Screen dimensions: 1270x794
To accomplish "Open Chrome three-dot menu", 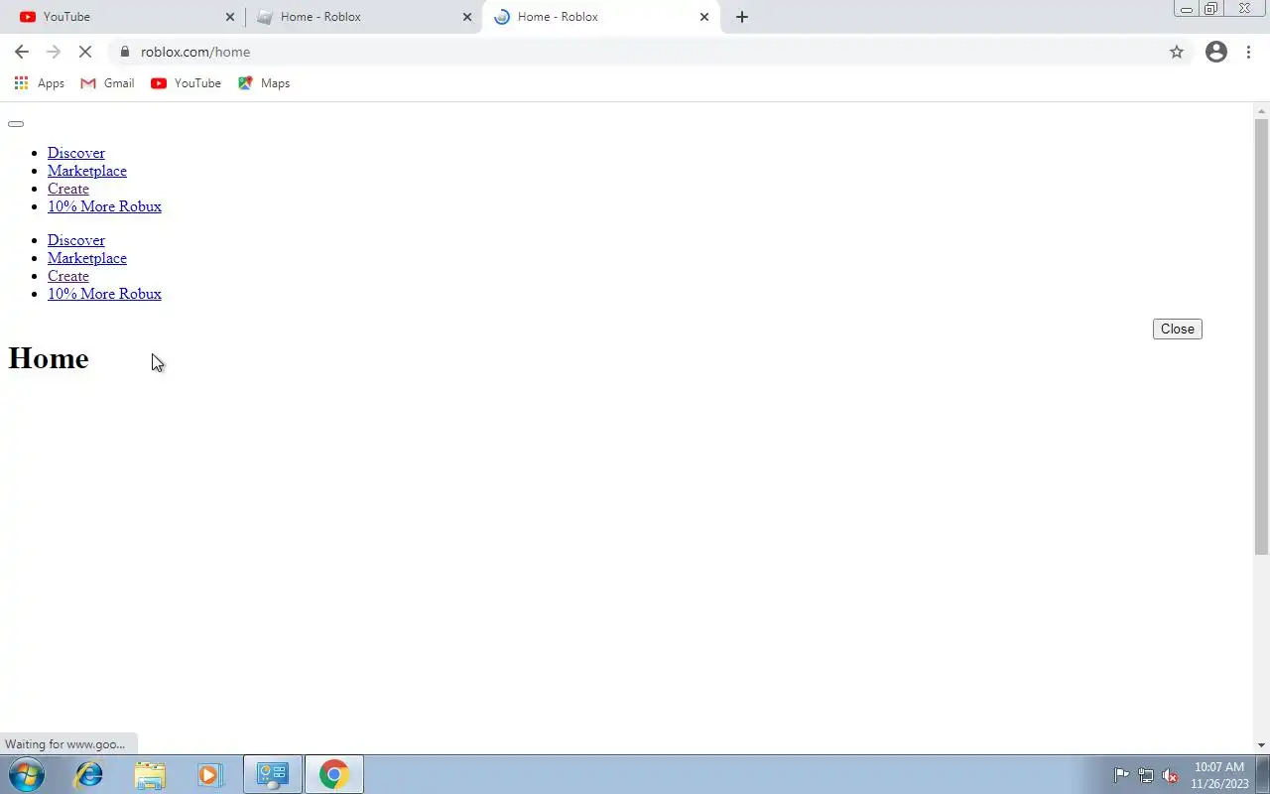I will point(1248,52).
